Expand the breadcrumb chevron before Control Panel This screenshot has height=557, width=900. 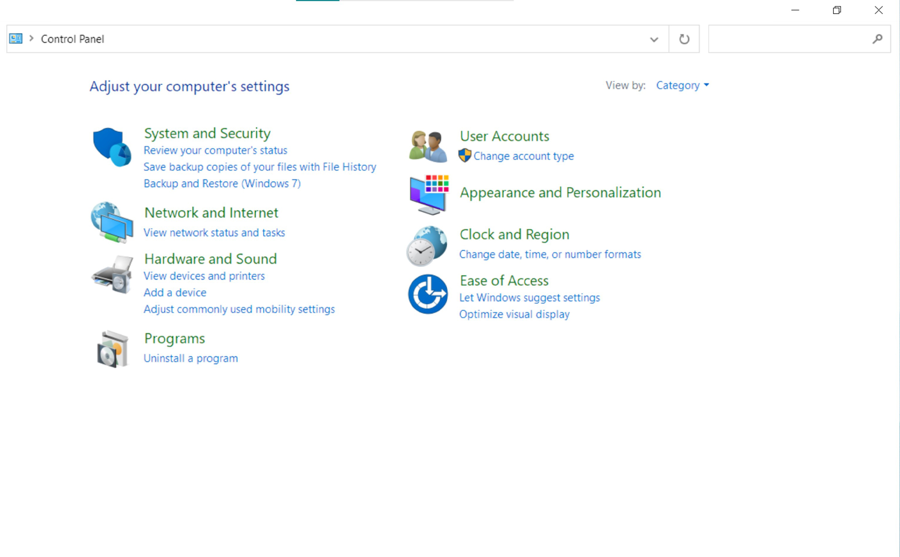[31, 39]
